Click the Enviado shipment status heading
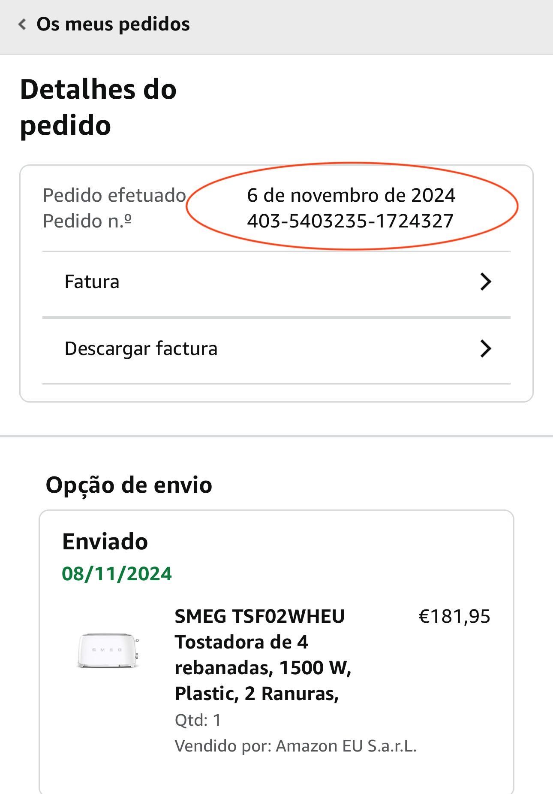Screen dimensions: 553x794 pos(105,542)
